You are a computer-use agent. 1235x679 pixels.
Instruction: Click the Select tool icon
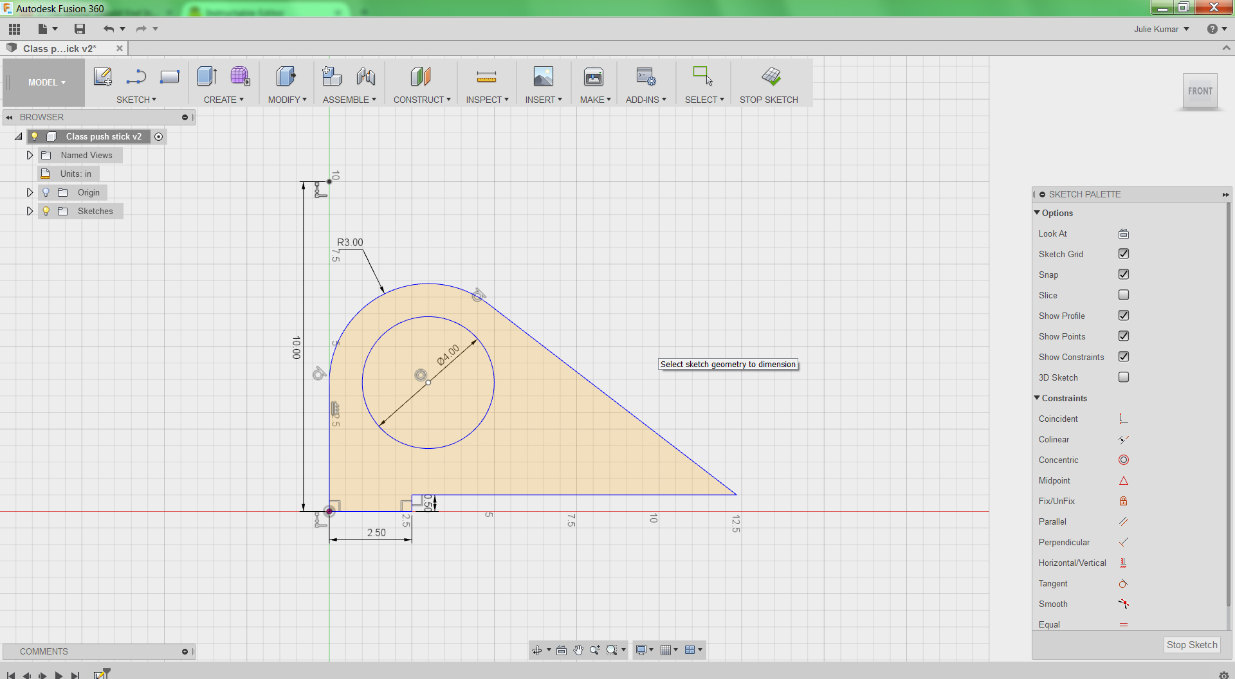(x=702, y=77)
